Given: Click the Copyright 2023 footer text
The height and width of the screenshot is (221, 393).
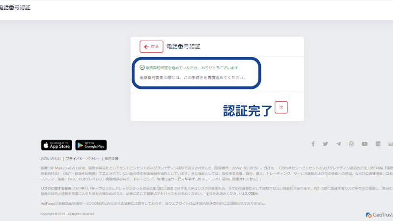Looking at the screenshot, I should pyautogui.click(x=67, y=214).
